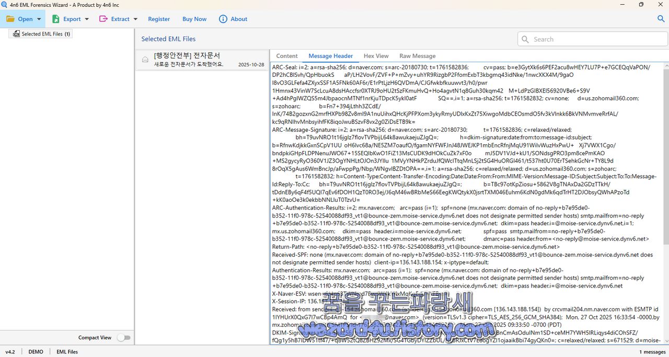
Task: Click the DEMO status bar label
Action: pyautogui.click(x=36, y=352)
